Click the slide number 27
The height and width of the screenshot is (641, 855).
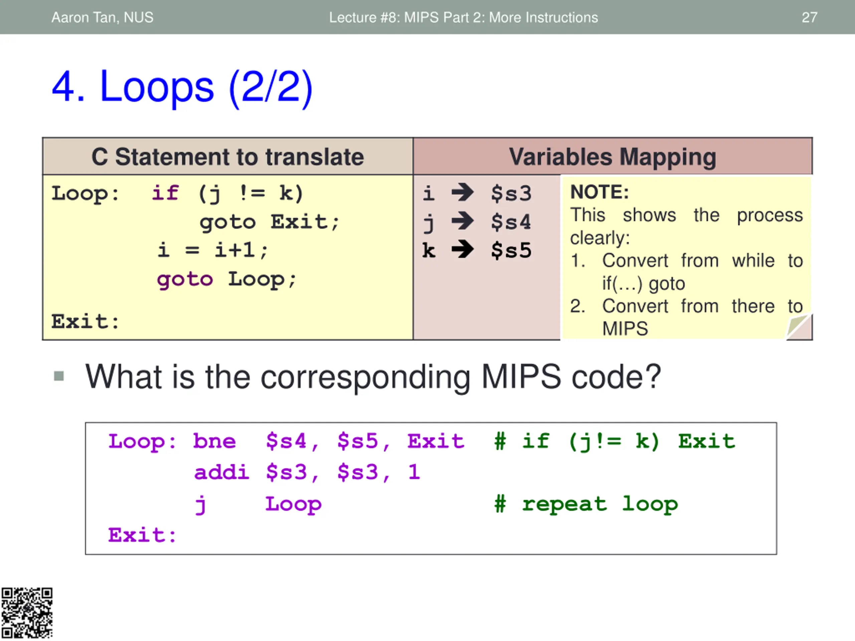[x=809, y=17]
